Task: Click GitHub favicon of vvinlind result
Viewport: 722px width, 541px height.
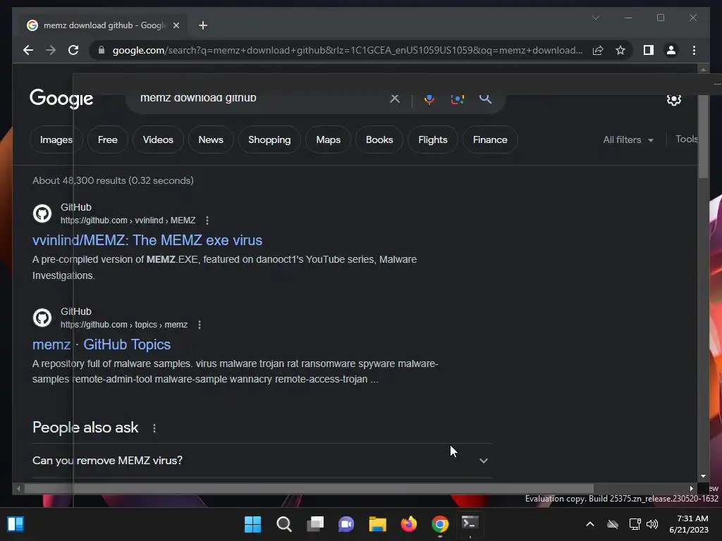Action: (x=42, y=213)
